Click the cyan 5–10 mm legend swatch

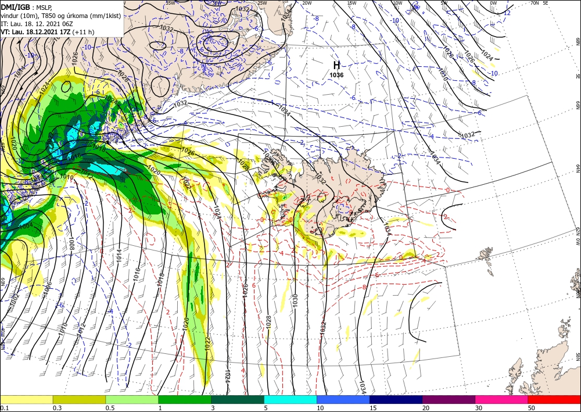tap(290, 399)
